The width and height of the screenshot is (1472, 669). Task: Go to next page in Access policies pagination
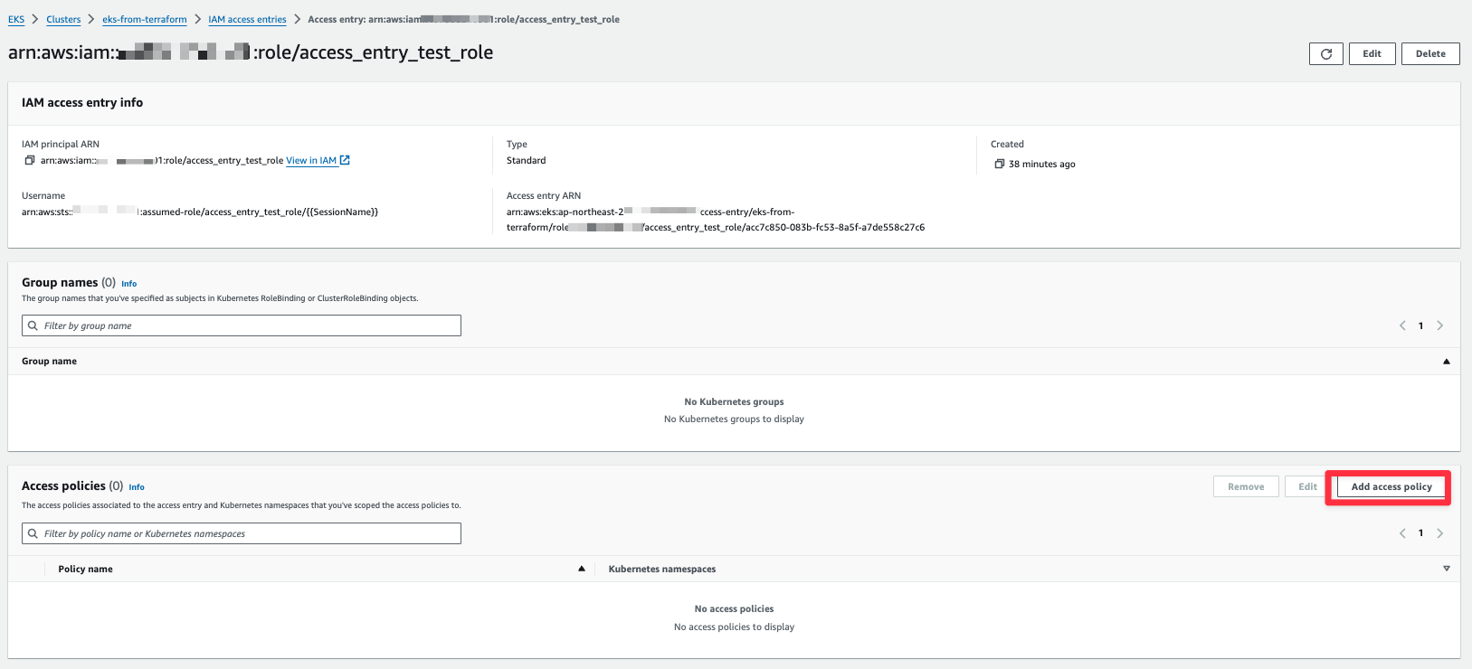(1440, 533)
